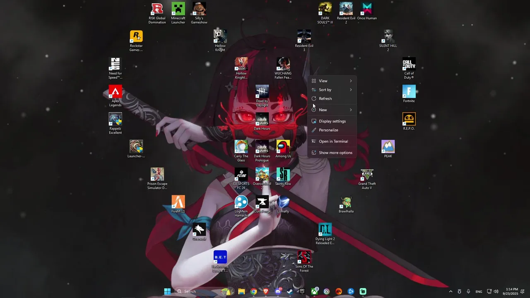Select the Fortnite desktop shortcut
530x298 pixels.
pyautogui.click(x=409, y=94)
